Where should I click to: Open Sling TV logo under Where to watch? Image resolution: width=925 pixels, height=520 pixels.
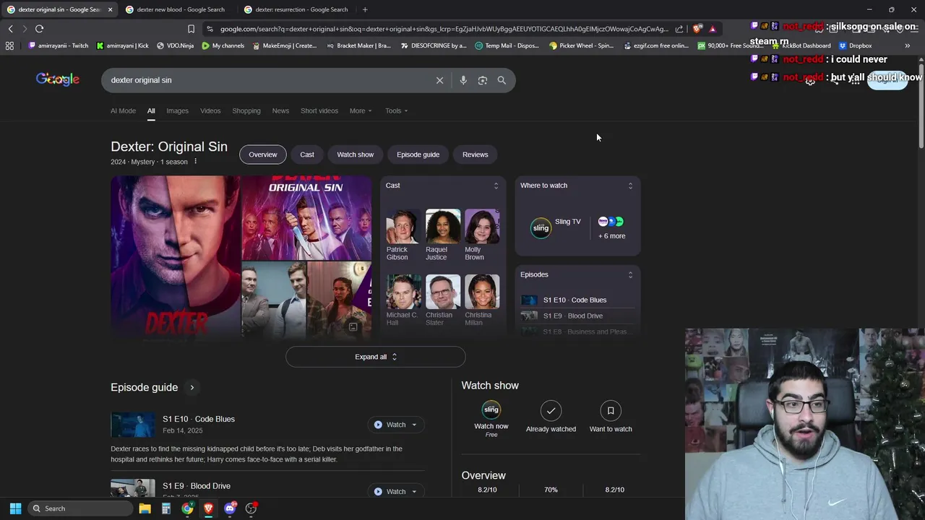pos(541,227)
